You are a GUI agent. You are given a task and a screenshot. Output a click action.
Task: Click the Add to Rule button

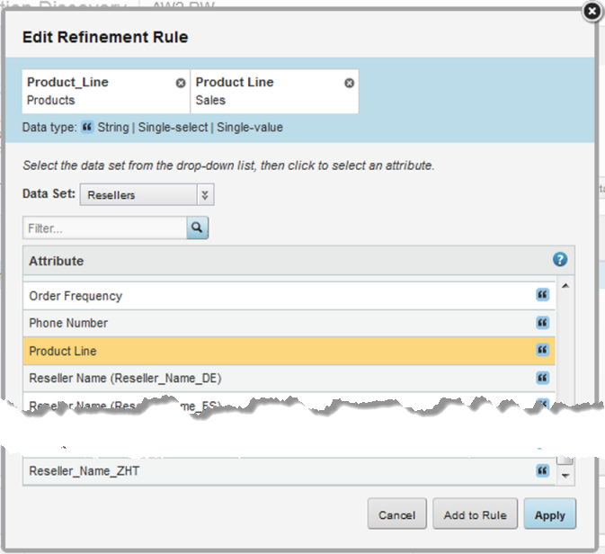click(x=475, y=514)
